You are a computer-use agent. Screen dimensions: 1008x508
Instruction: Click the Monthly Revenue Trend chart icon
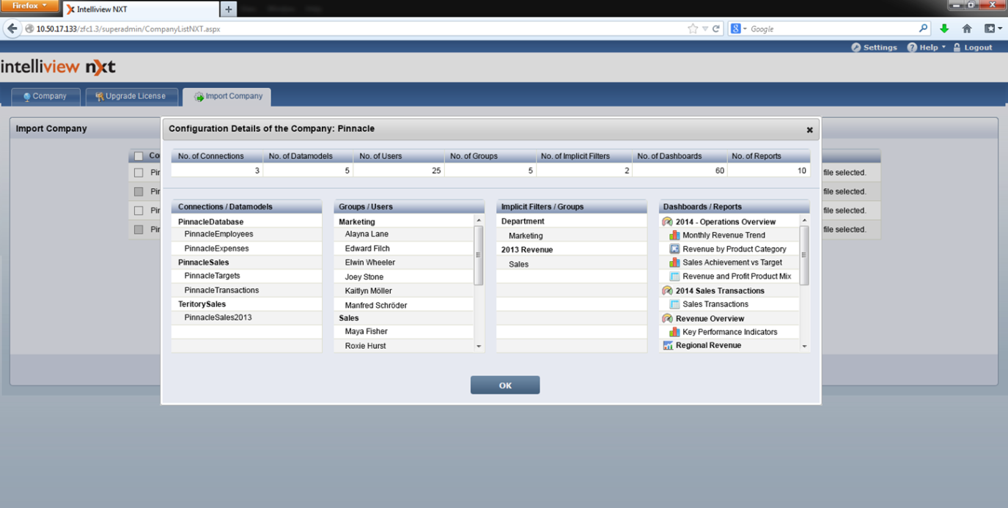coord(674,235)
